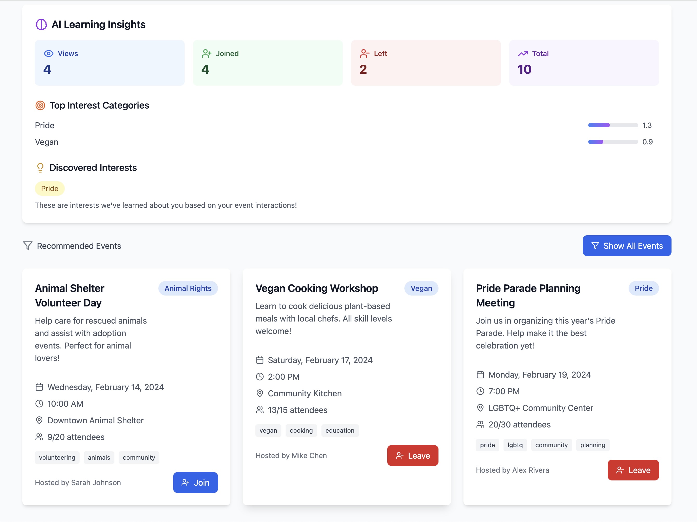Image resolution: width=697 pixels, height=522 pixels.
Task: Click the lgbtq tag on Pride event
Action: click(515, 445)
